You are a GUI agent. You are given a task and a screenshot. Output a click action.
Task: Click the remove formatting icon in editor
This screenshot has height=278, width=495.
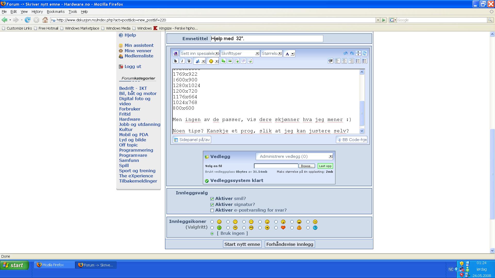(176, 53)
